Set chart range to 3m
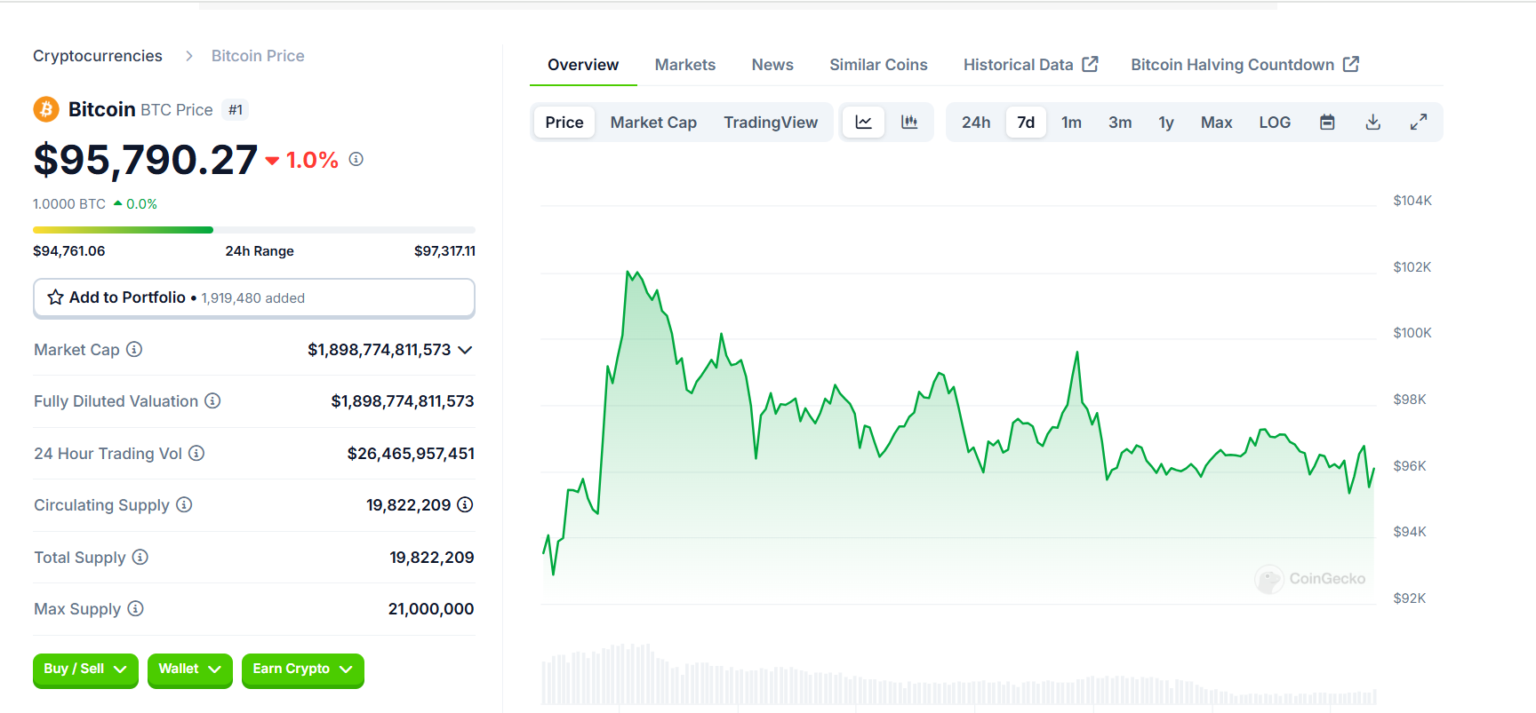Image resolution: width=1536 pixels, height=713 pixels. [1120, 123]
